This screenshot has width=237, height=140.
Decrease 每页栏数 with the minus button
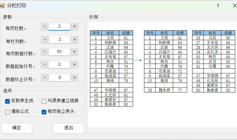coord(45,27)
